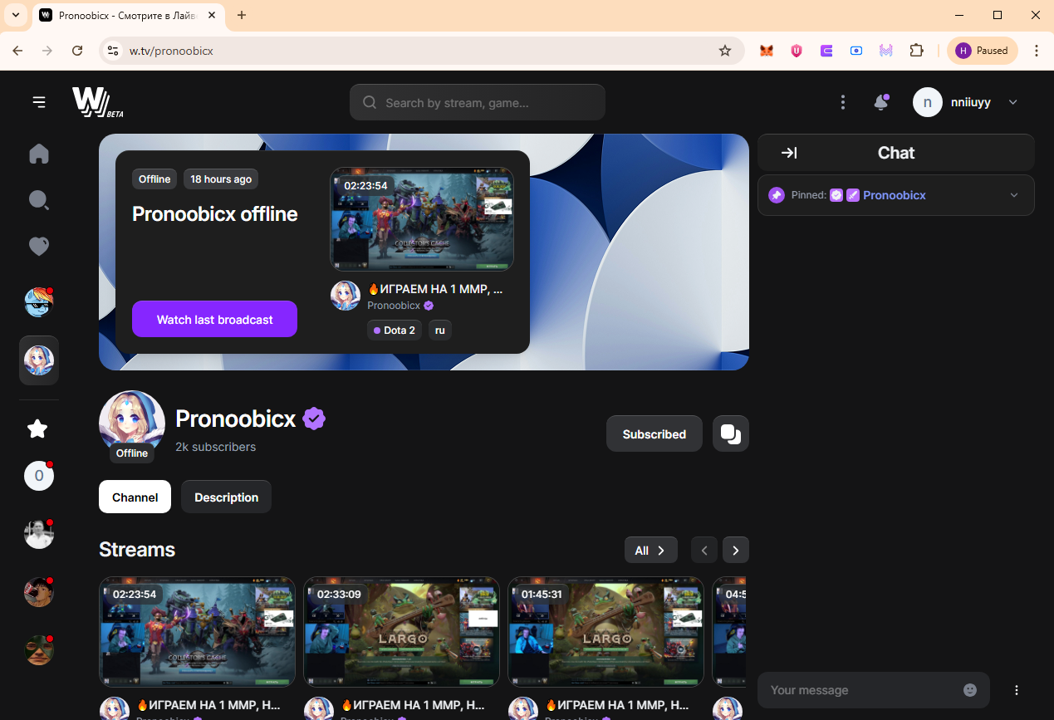1054x720 pixels.
Task: Click the large Pronoobicx profile avatar
Action: [x=132, y=424]
